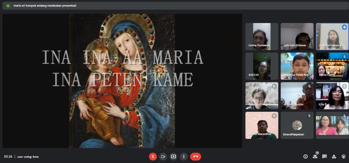Image resolution: width=349 pixels, height=163 pixels.
Task: Select Lenny Gunawan's video tile
Action: 262,37
